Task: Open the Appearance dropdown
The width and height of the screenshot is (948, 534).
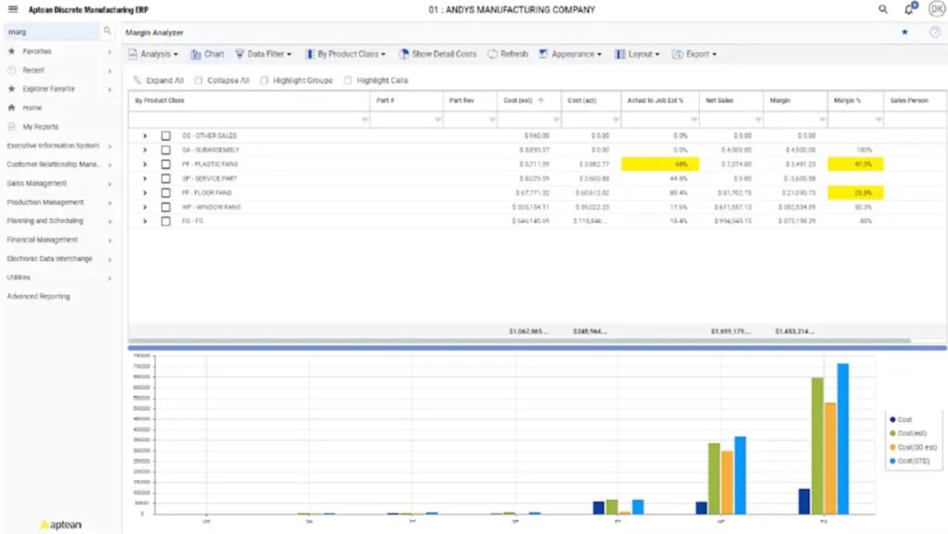Action: tap(570, 55)
